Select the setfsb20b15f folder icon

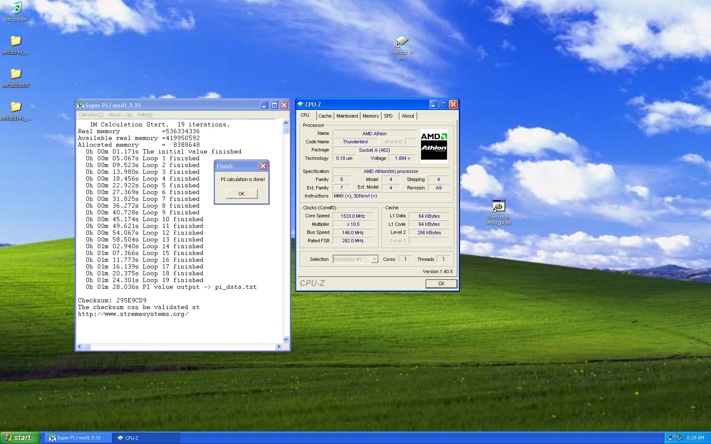(x=16, y=78)
